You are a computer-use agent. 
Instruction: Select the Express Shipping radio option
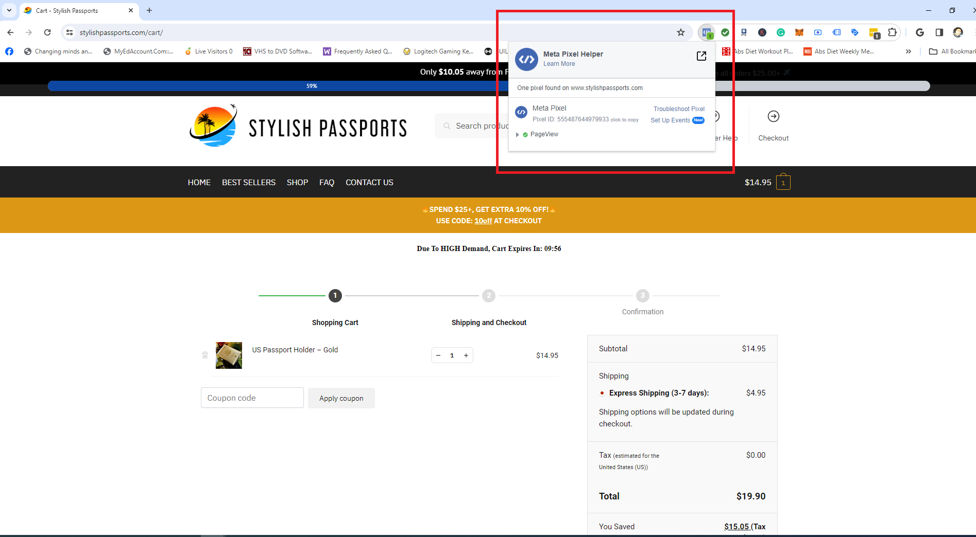[602, 393]
